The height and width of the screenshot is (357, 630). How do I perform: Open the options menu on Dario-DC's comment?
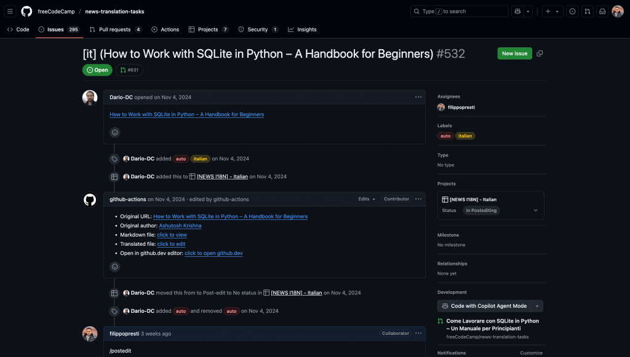point(418,97)
